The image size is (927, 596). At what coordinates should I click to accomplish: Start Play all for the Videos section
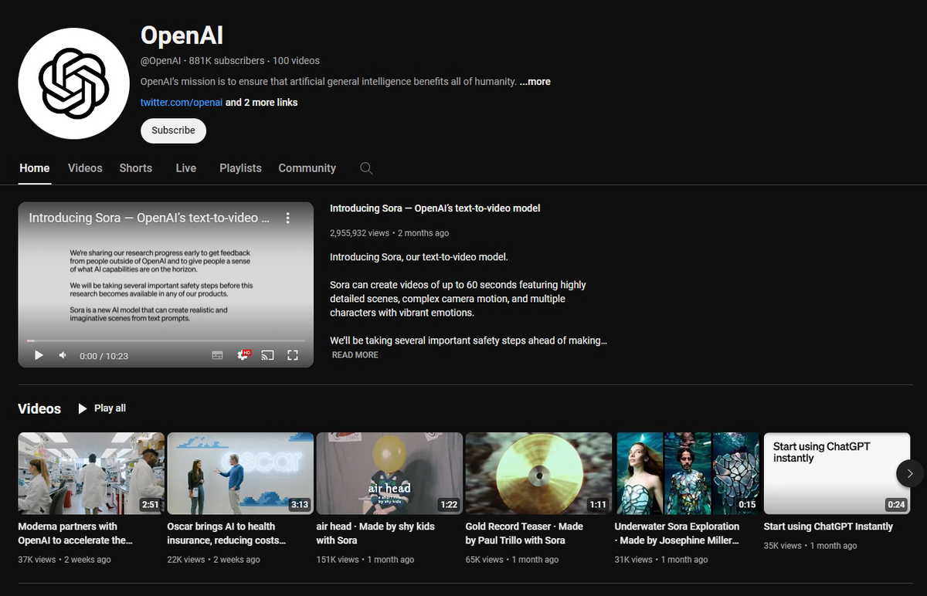(101, 408)
